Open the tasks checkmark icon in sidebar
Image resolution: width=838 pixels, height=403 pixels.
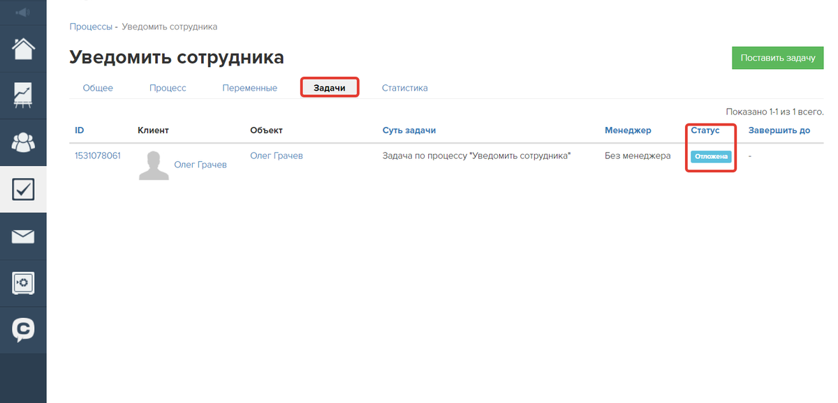pos(23,190)
